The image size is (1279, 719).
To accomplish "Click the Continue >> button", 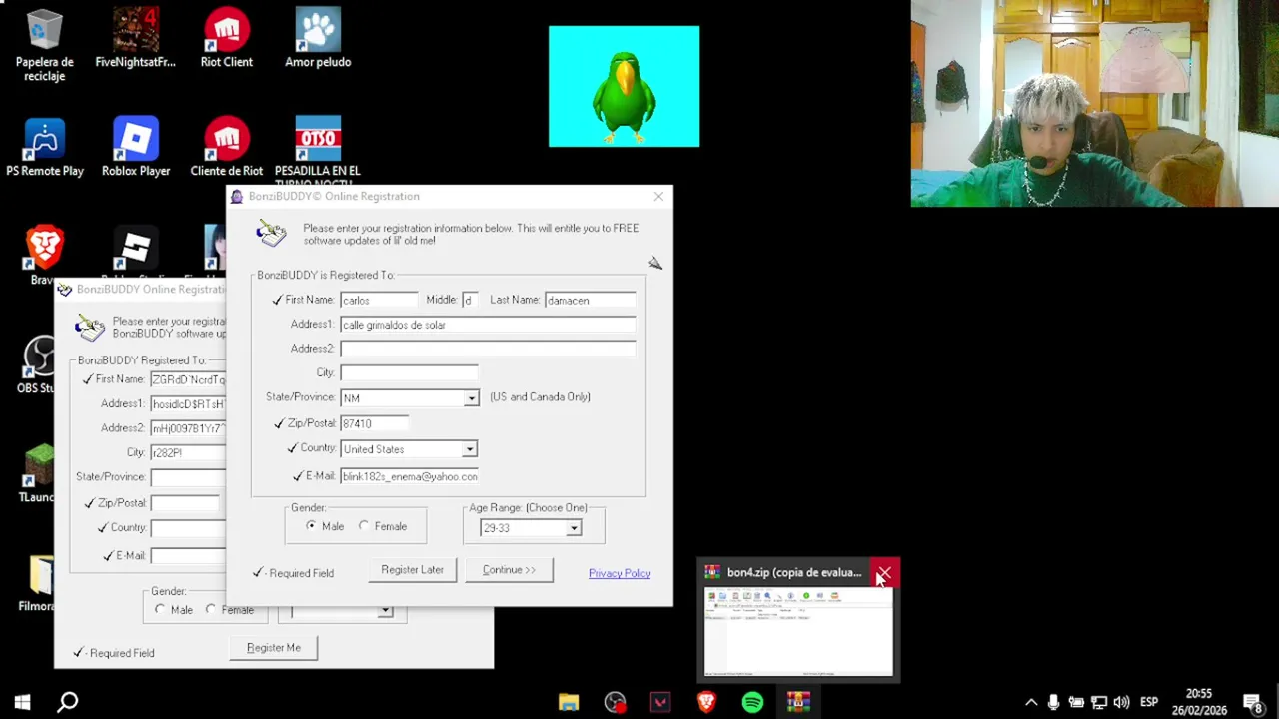I will pyautogui.click(x=509, y=570).
